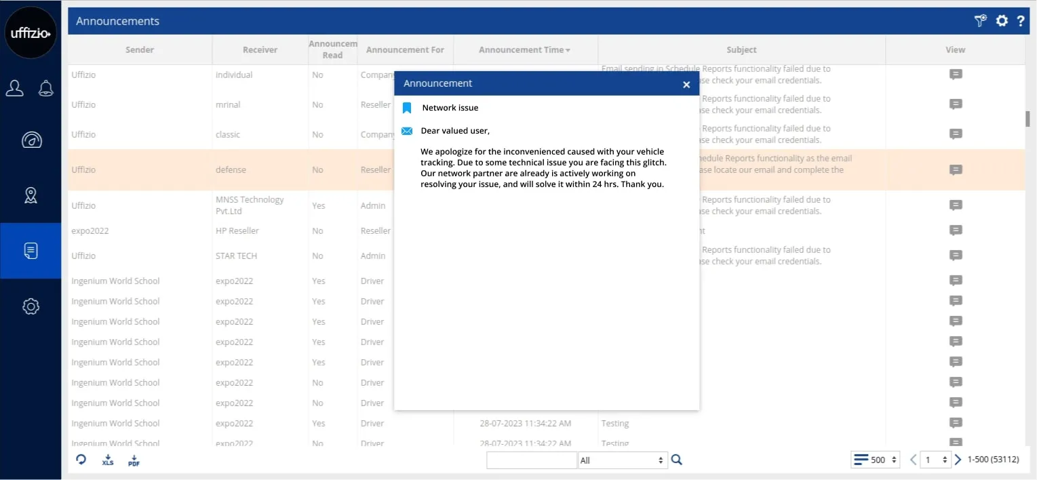The image size is (1037, 480).
Task: Export announcements as XLS
Action: coord(107,460)
